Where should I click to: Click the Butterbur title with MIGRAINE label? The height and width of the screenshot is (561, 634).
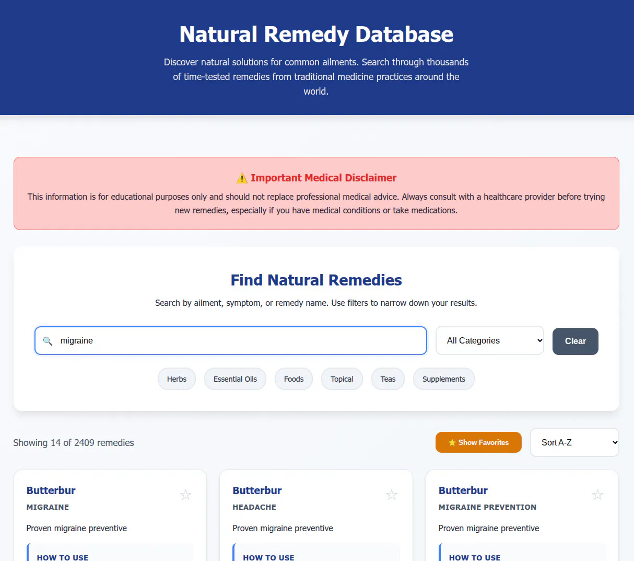tap(51, 490)
